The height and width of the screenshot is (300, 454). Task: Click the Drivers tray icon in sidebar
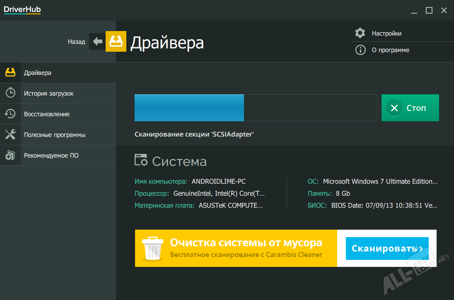(x=10, y=73)
